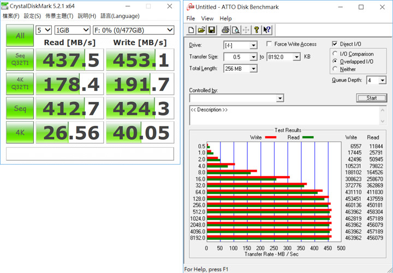The width and height of the screenshot is (393, 273).
Task: Click the empty comment field in CrystalDiskMark
Action: tap(90, 154)
